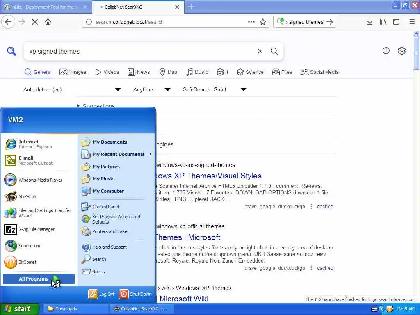This screenshot has height=315, width=420.
Task: Switch to Videos search category
Action: 107,72
